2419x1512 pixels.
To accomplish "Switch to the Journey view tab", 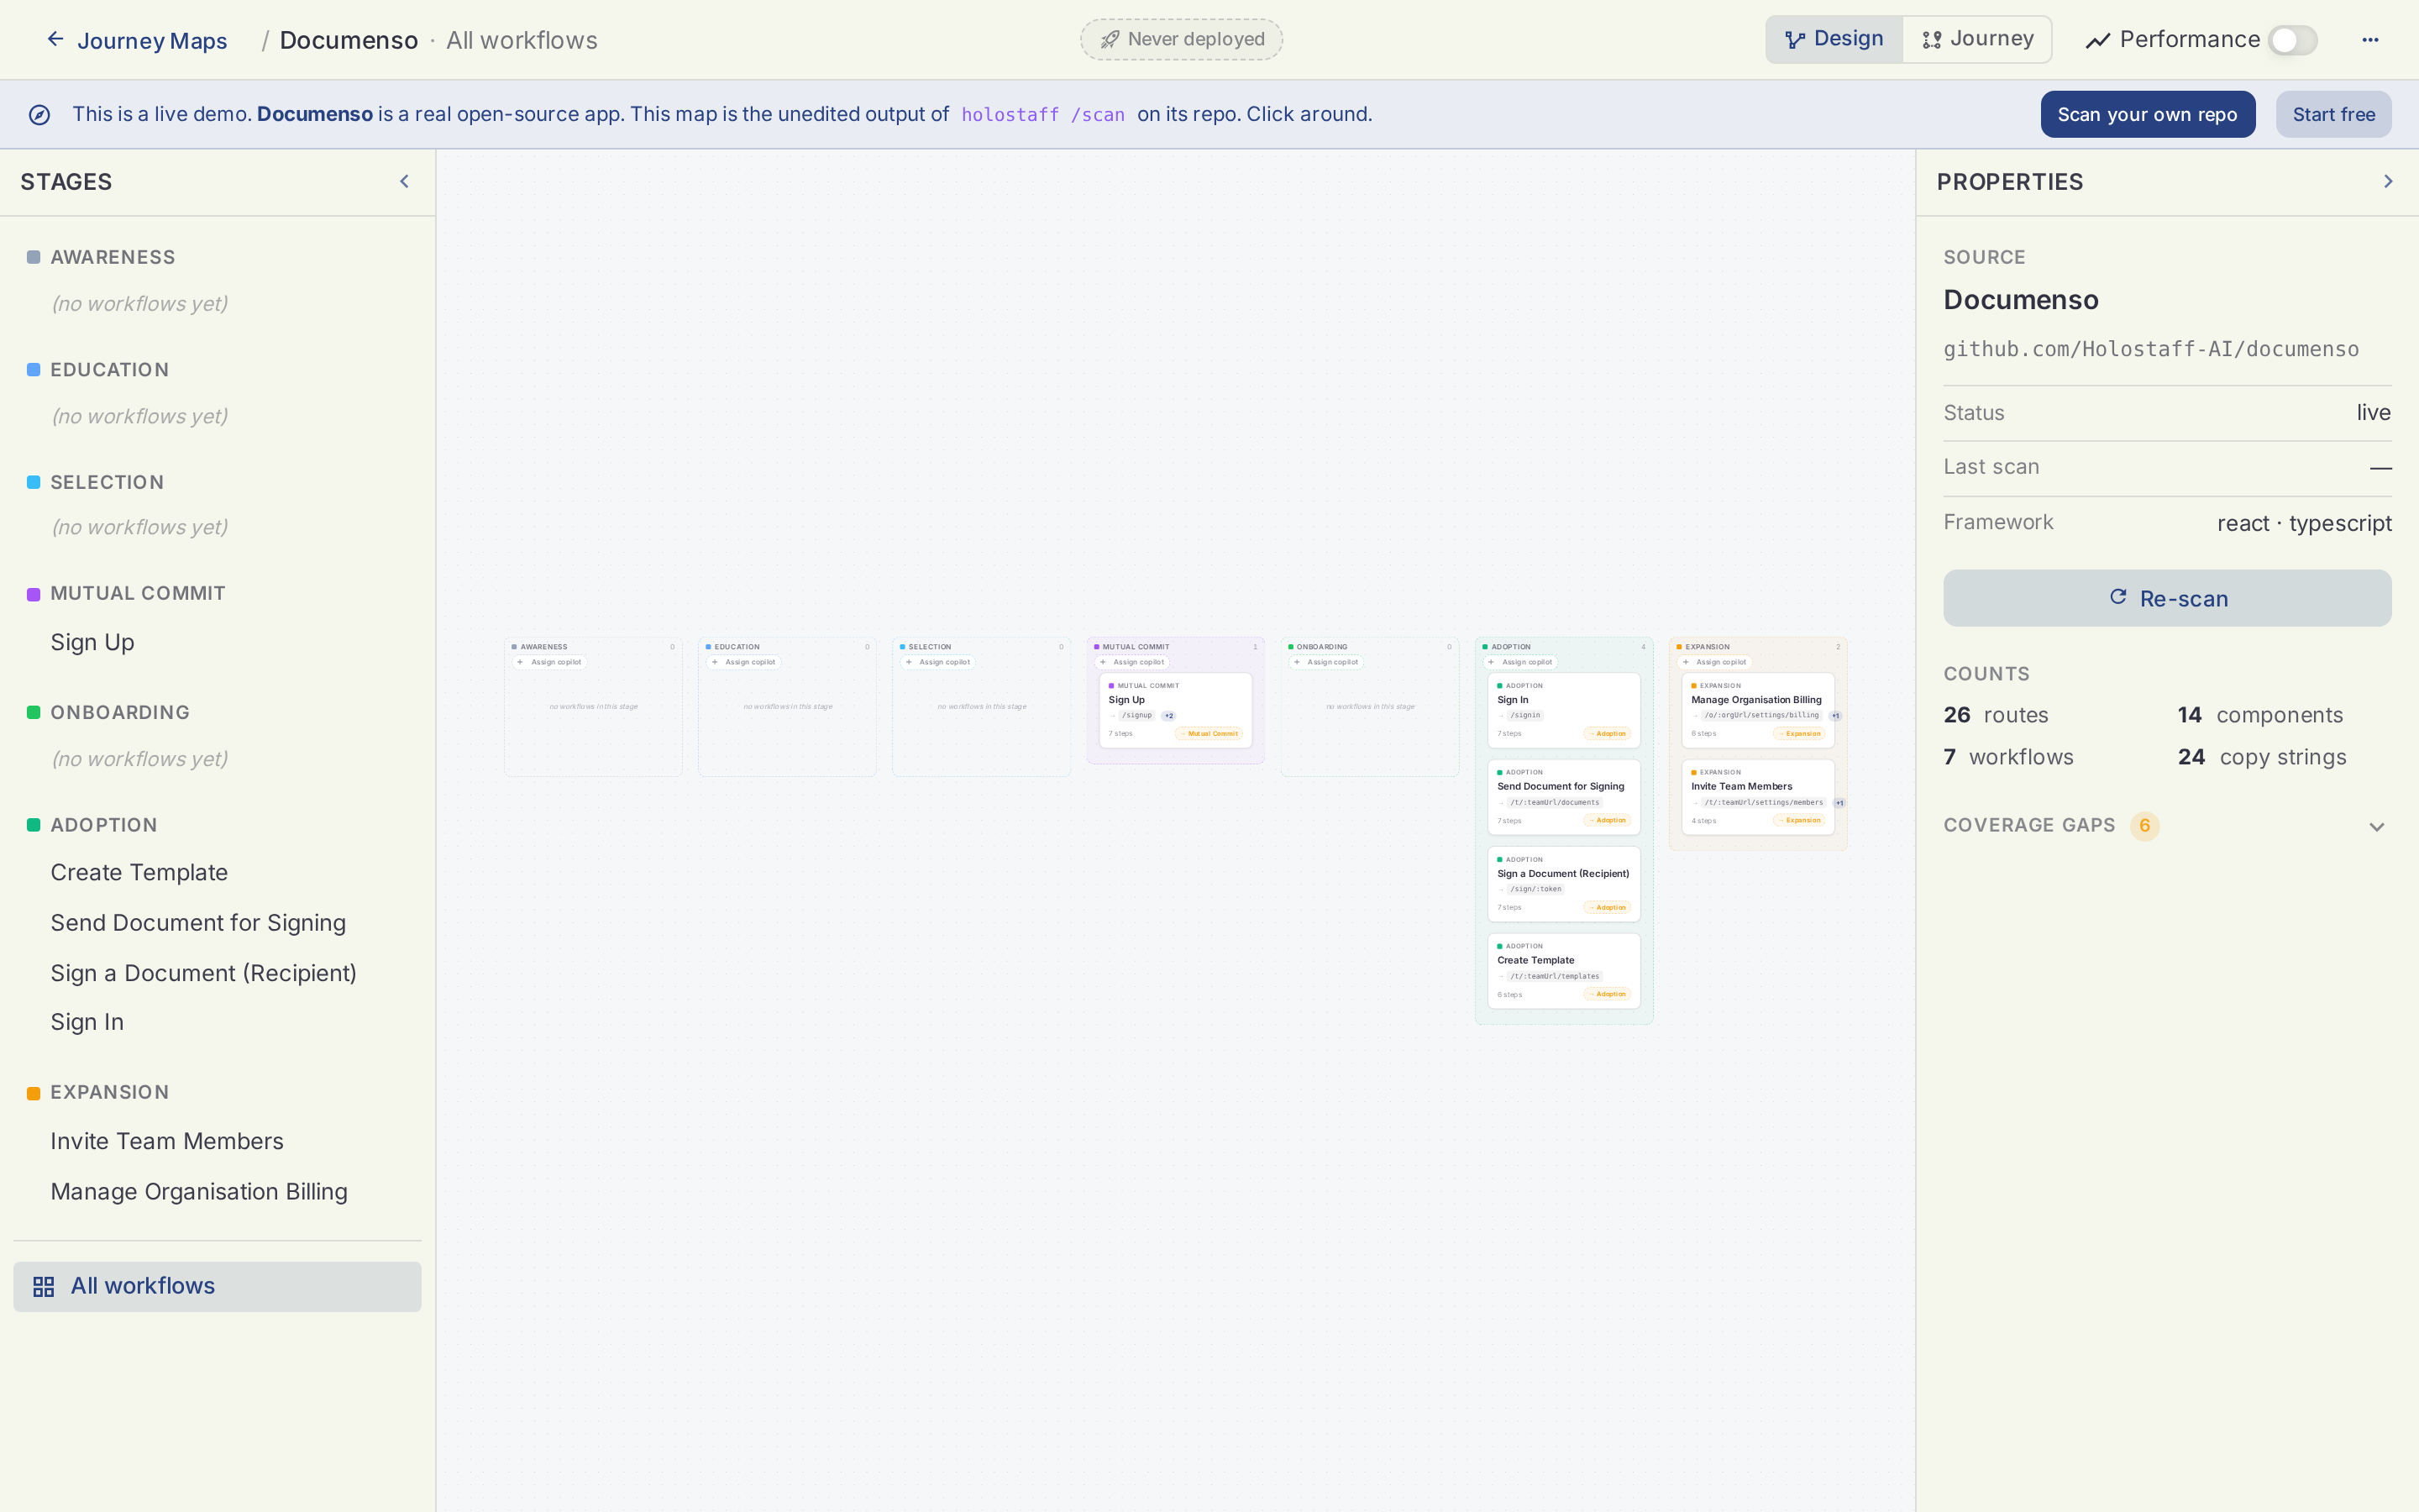I will pos(1976,39).
